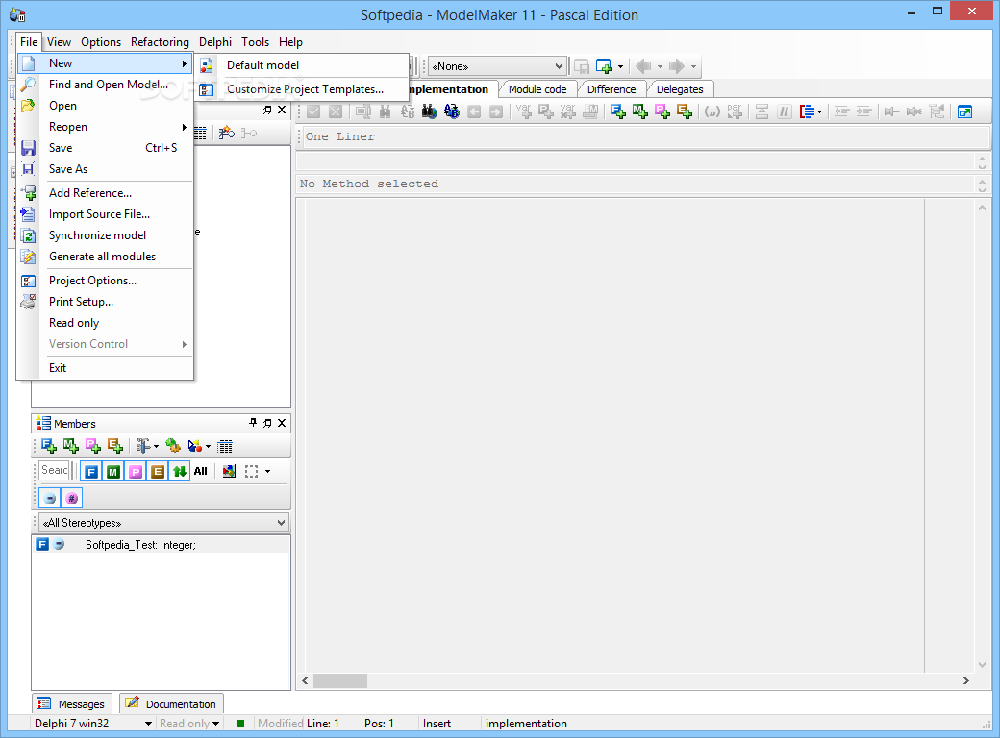Click the ModelMaker app icon in title bar
1000x738 pixels.
tap(17, 14)
